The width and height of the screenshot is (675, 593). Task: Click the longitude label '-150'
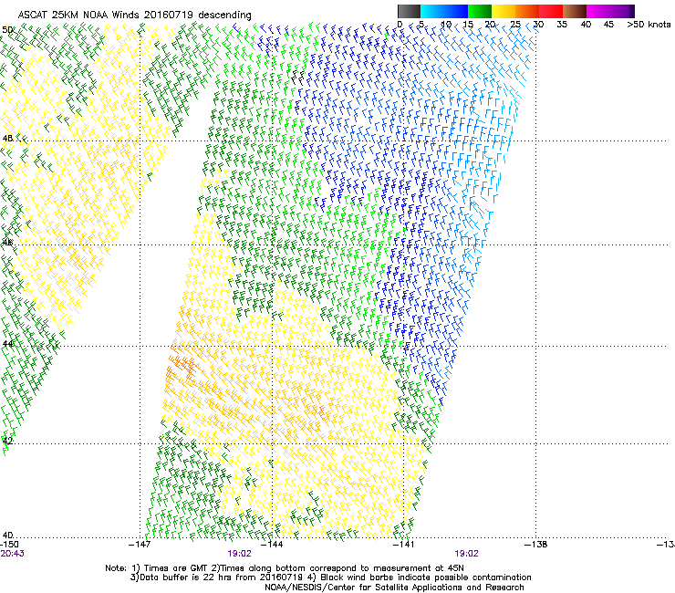click(9, 545)
